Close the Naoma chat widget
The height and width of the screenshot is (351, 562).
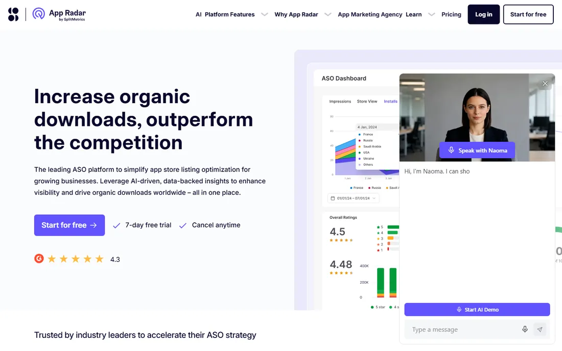(x=545, y=83)
